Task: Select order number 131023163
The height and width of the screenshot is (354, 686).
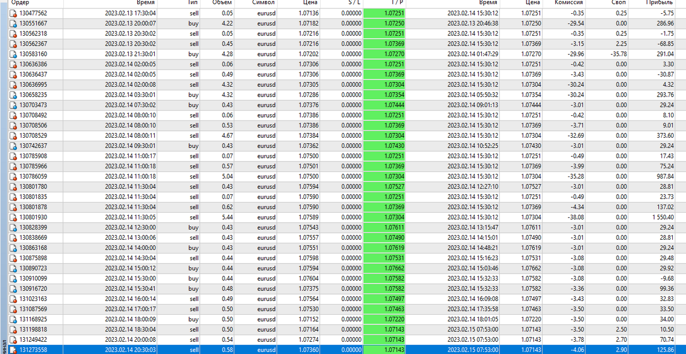Action: [33, 299]
